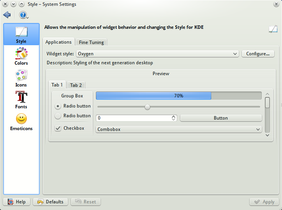Viewport: 282px width, 210px height.
Task: Select preview Tab 2
Action: point(76,85)
